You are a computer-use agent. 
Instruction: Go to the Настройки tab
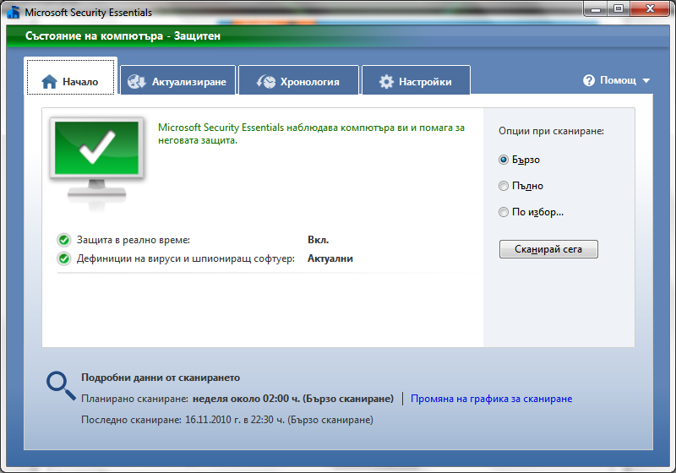416,82
